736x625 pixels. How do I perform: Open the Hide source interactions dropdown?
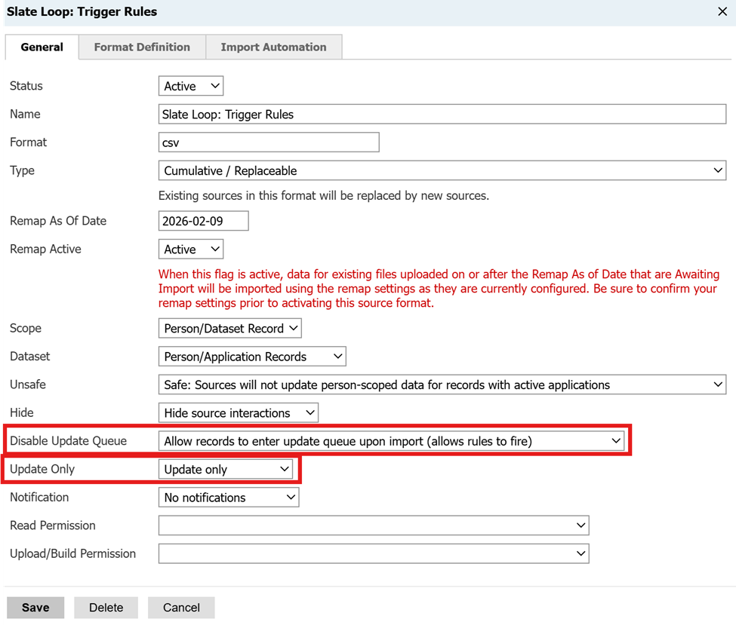click(238, 413)
